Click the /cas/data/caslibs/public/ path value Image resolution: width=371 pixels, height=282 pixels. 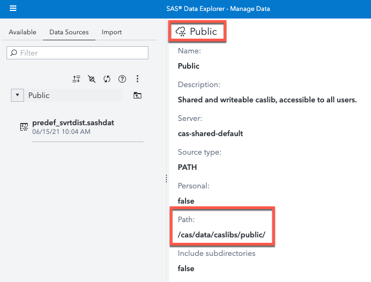(222, 235)
